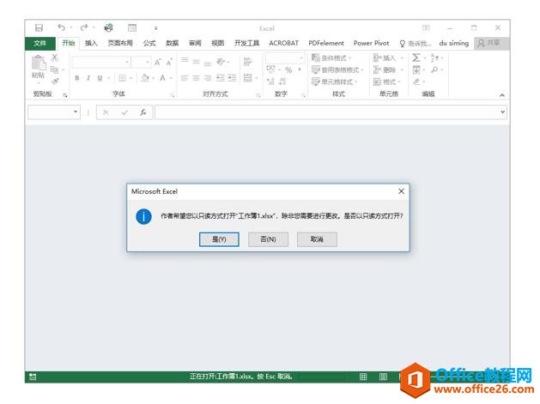Click the Fill Color bucket icon
Viewport: 540px width, 404px height.
(145, 78)
